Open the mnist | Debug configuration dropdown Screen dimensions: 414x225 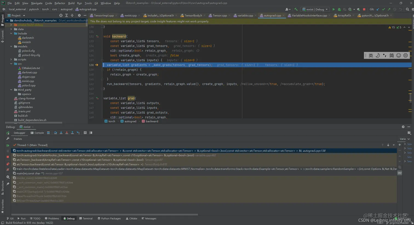coord(315,9)
